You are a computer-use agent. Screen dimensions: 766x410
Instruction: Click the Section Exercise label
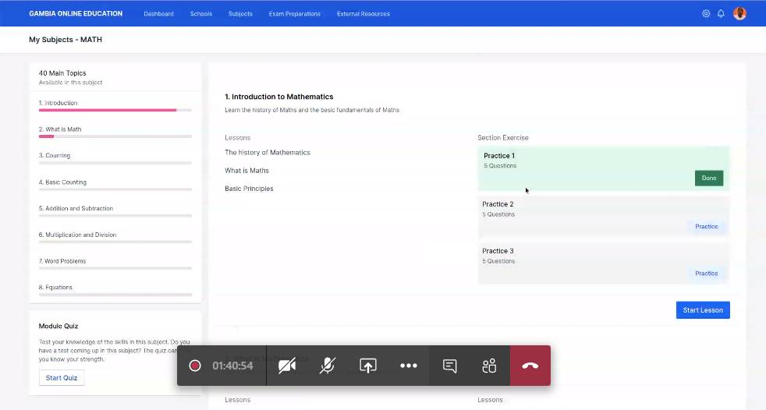pos(502,138)
